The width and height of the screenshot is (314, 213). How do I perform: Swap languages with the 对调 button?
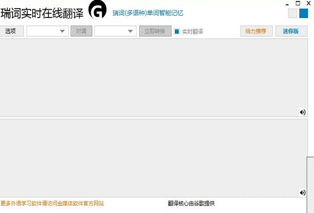pos(81,31)
